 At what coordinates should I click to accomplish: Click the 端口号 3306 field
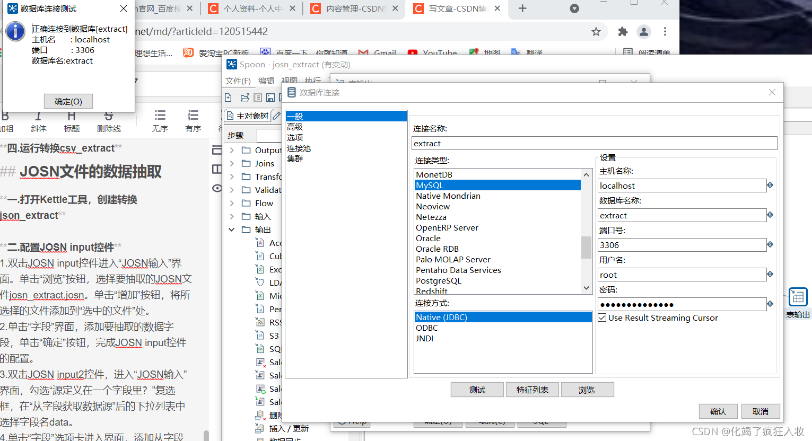(682, 245)
